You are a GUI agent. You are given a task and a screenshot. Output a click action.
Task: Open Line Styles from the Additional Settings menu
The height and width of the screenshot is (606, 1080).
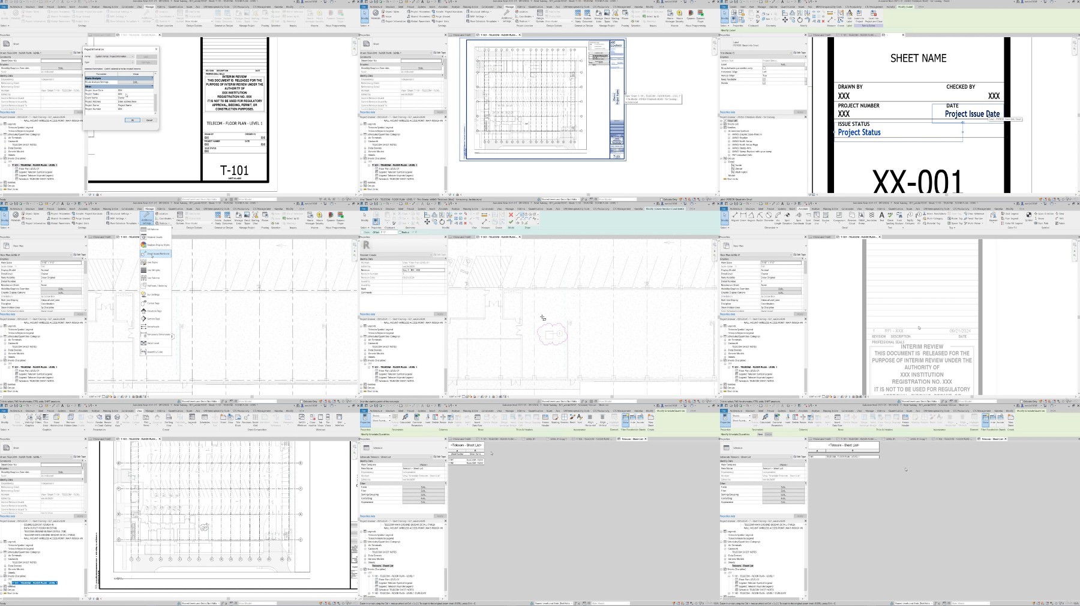156,262
